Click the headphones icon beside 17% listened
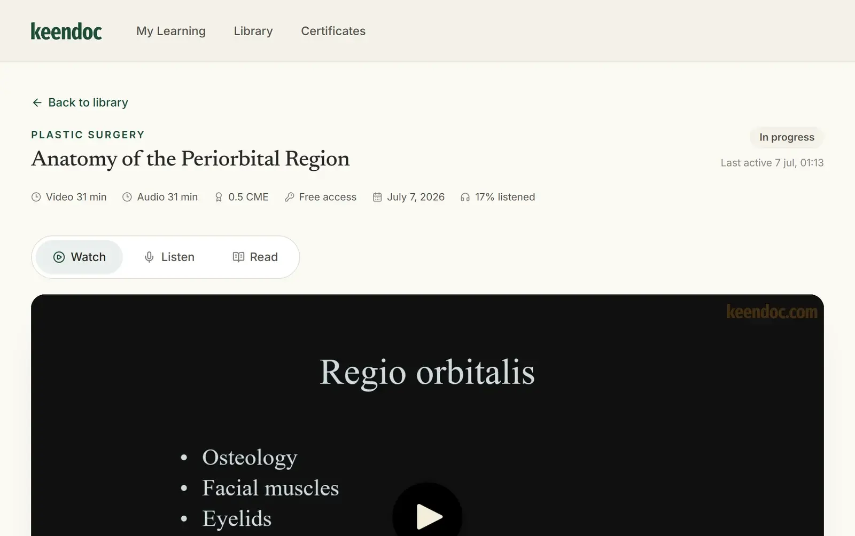Image resolution: width=855 pixels, height=536 pixels. 465,197
